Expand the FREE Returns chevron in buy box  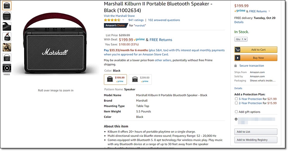click(269, 11)
